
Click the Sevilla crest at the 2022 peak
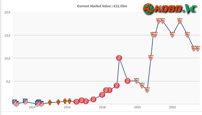180,21
